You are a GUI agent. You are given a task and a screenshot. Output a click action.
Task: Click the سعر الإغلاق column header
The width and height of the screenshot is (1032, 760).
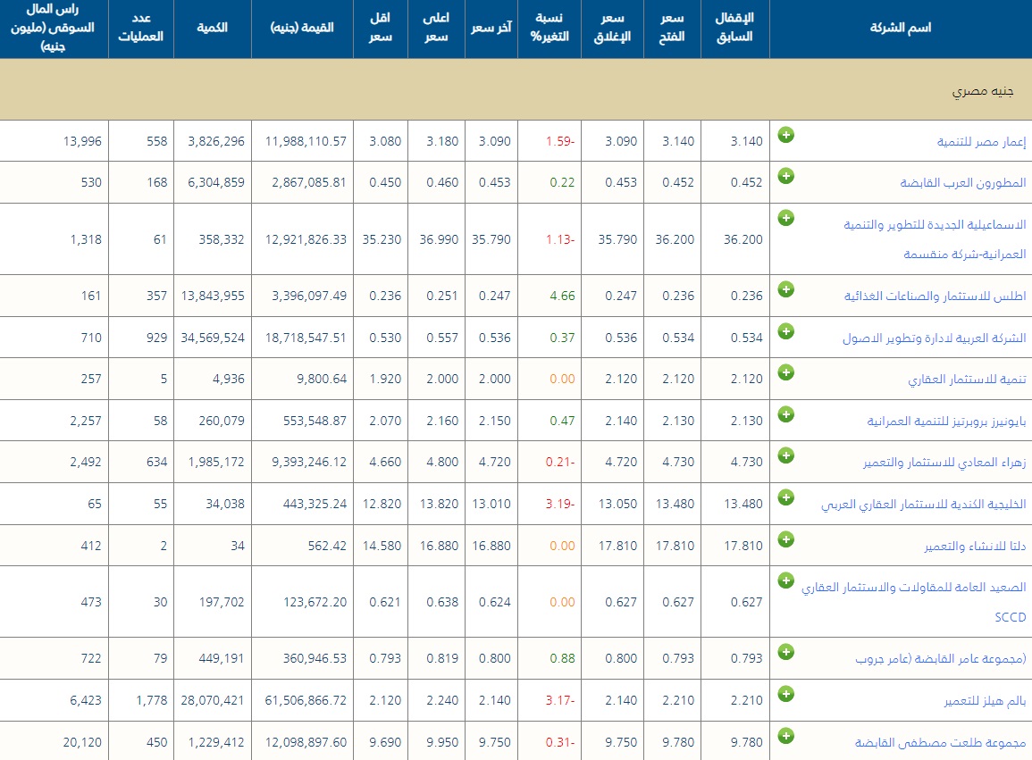pyautogui.click(x=612, y=28)
